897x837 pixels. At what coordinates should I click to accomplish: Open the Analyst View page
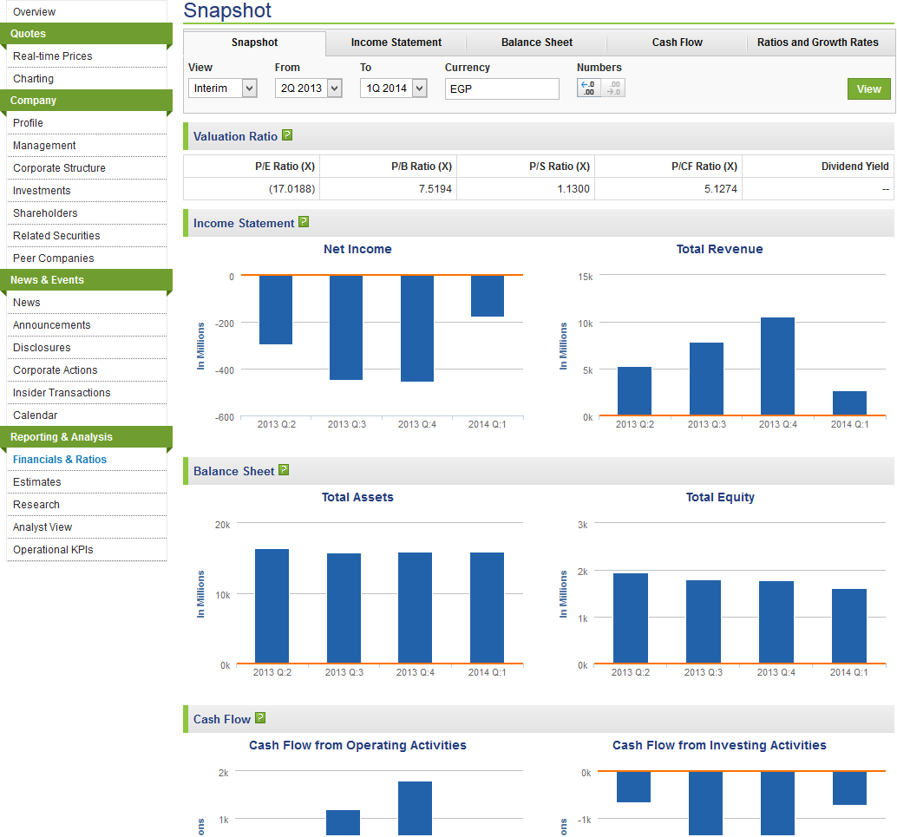coord(43,526)
